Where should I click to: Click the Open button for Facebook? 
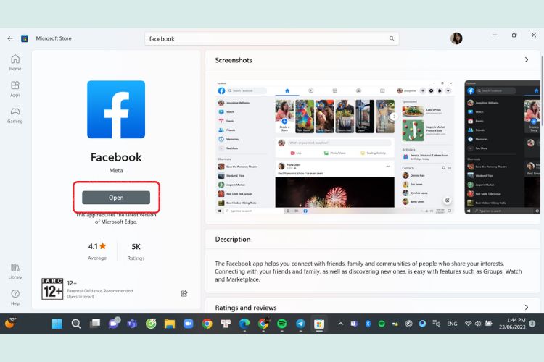click(x=116, y=198)
